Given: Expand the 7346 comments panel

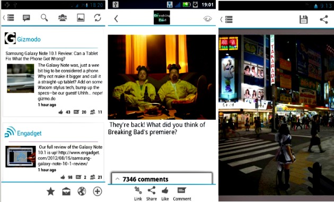Looking at the screenshot, I should [162, 179].
